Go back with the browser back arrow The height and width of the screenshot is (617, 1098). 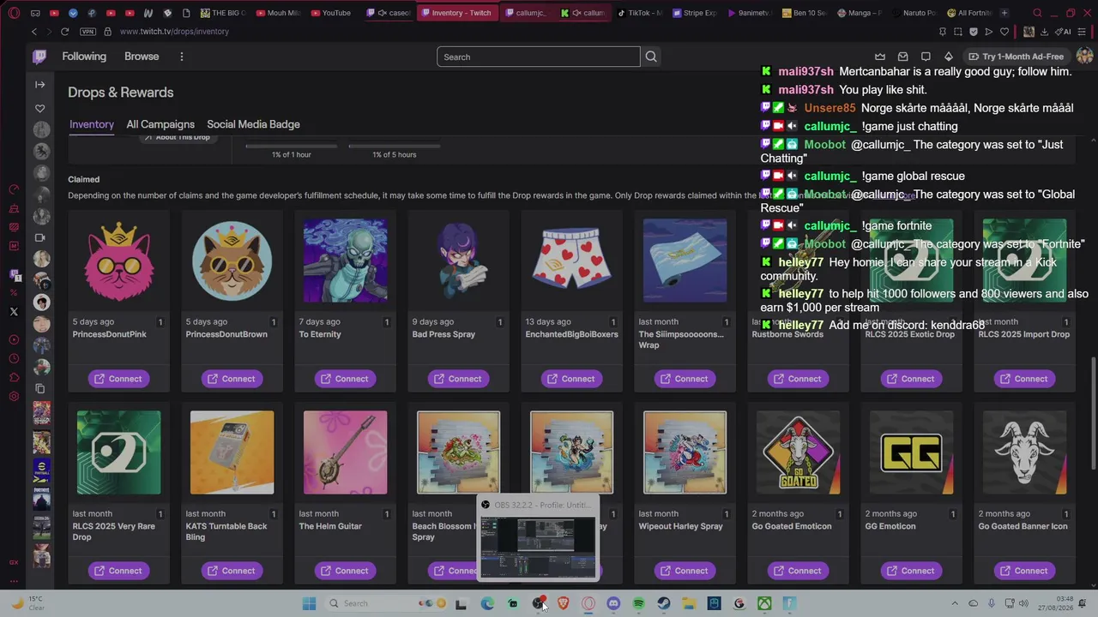(34, 32)
